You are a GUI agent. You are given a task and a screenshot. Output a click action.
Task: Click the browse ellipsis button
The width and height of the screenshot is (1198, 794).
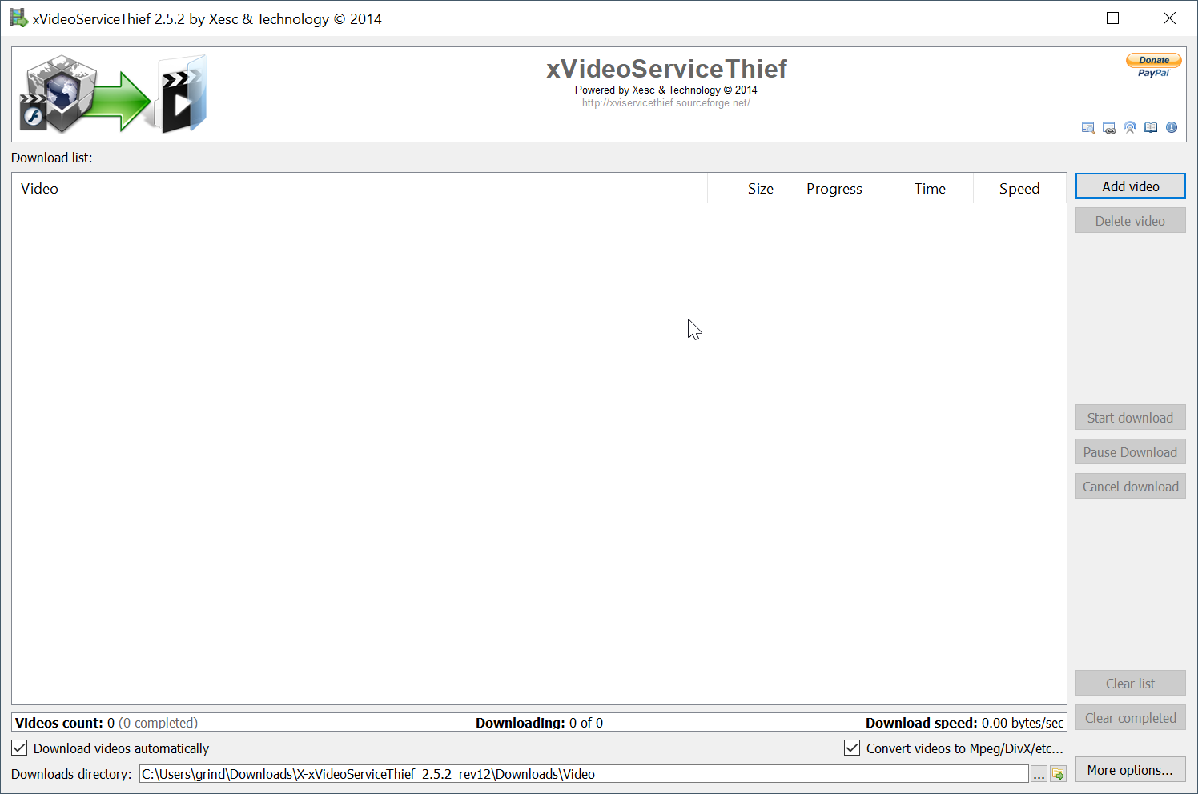(x=1039, y=774)
